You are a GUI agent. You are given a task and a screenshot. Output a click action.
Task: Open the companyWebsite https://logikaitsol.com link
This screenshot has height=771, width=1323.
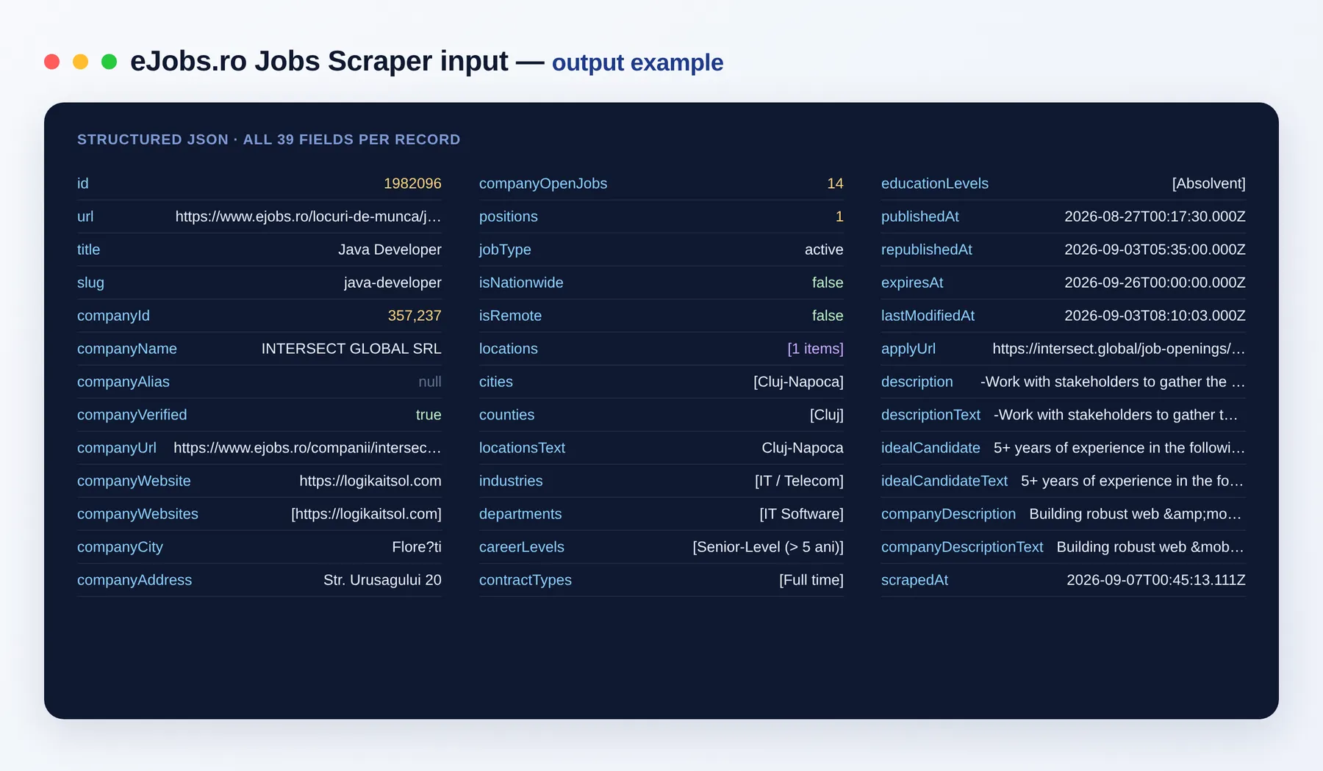[x=370, y=481]
